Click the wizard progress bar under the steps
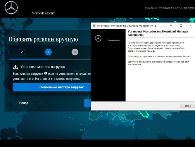 tap(50, 59)
